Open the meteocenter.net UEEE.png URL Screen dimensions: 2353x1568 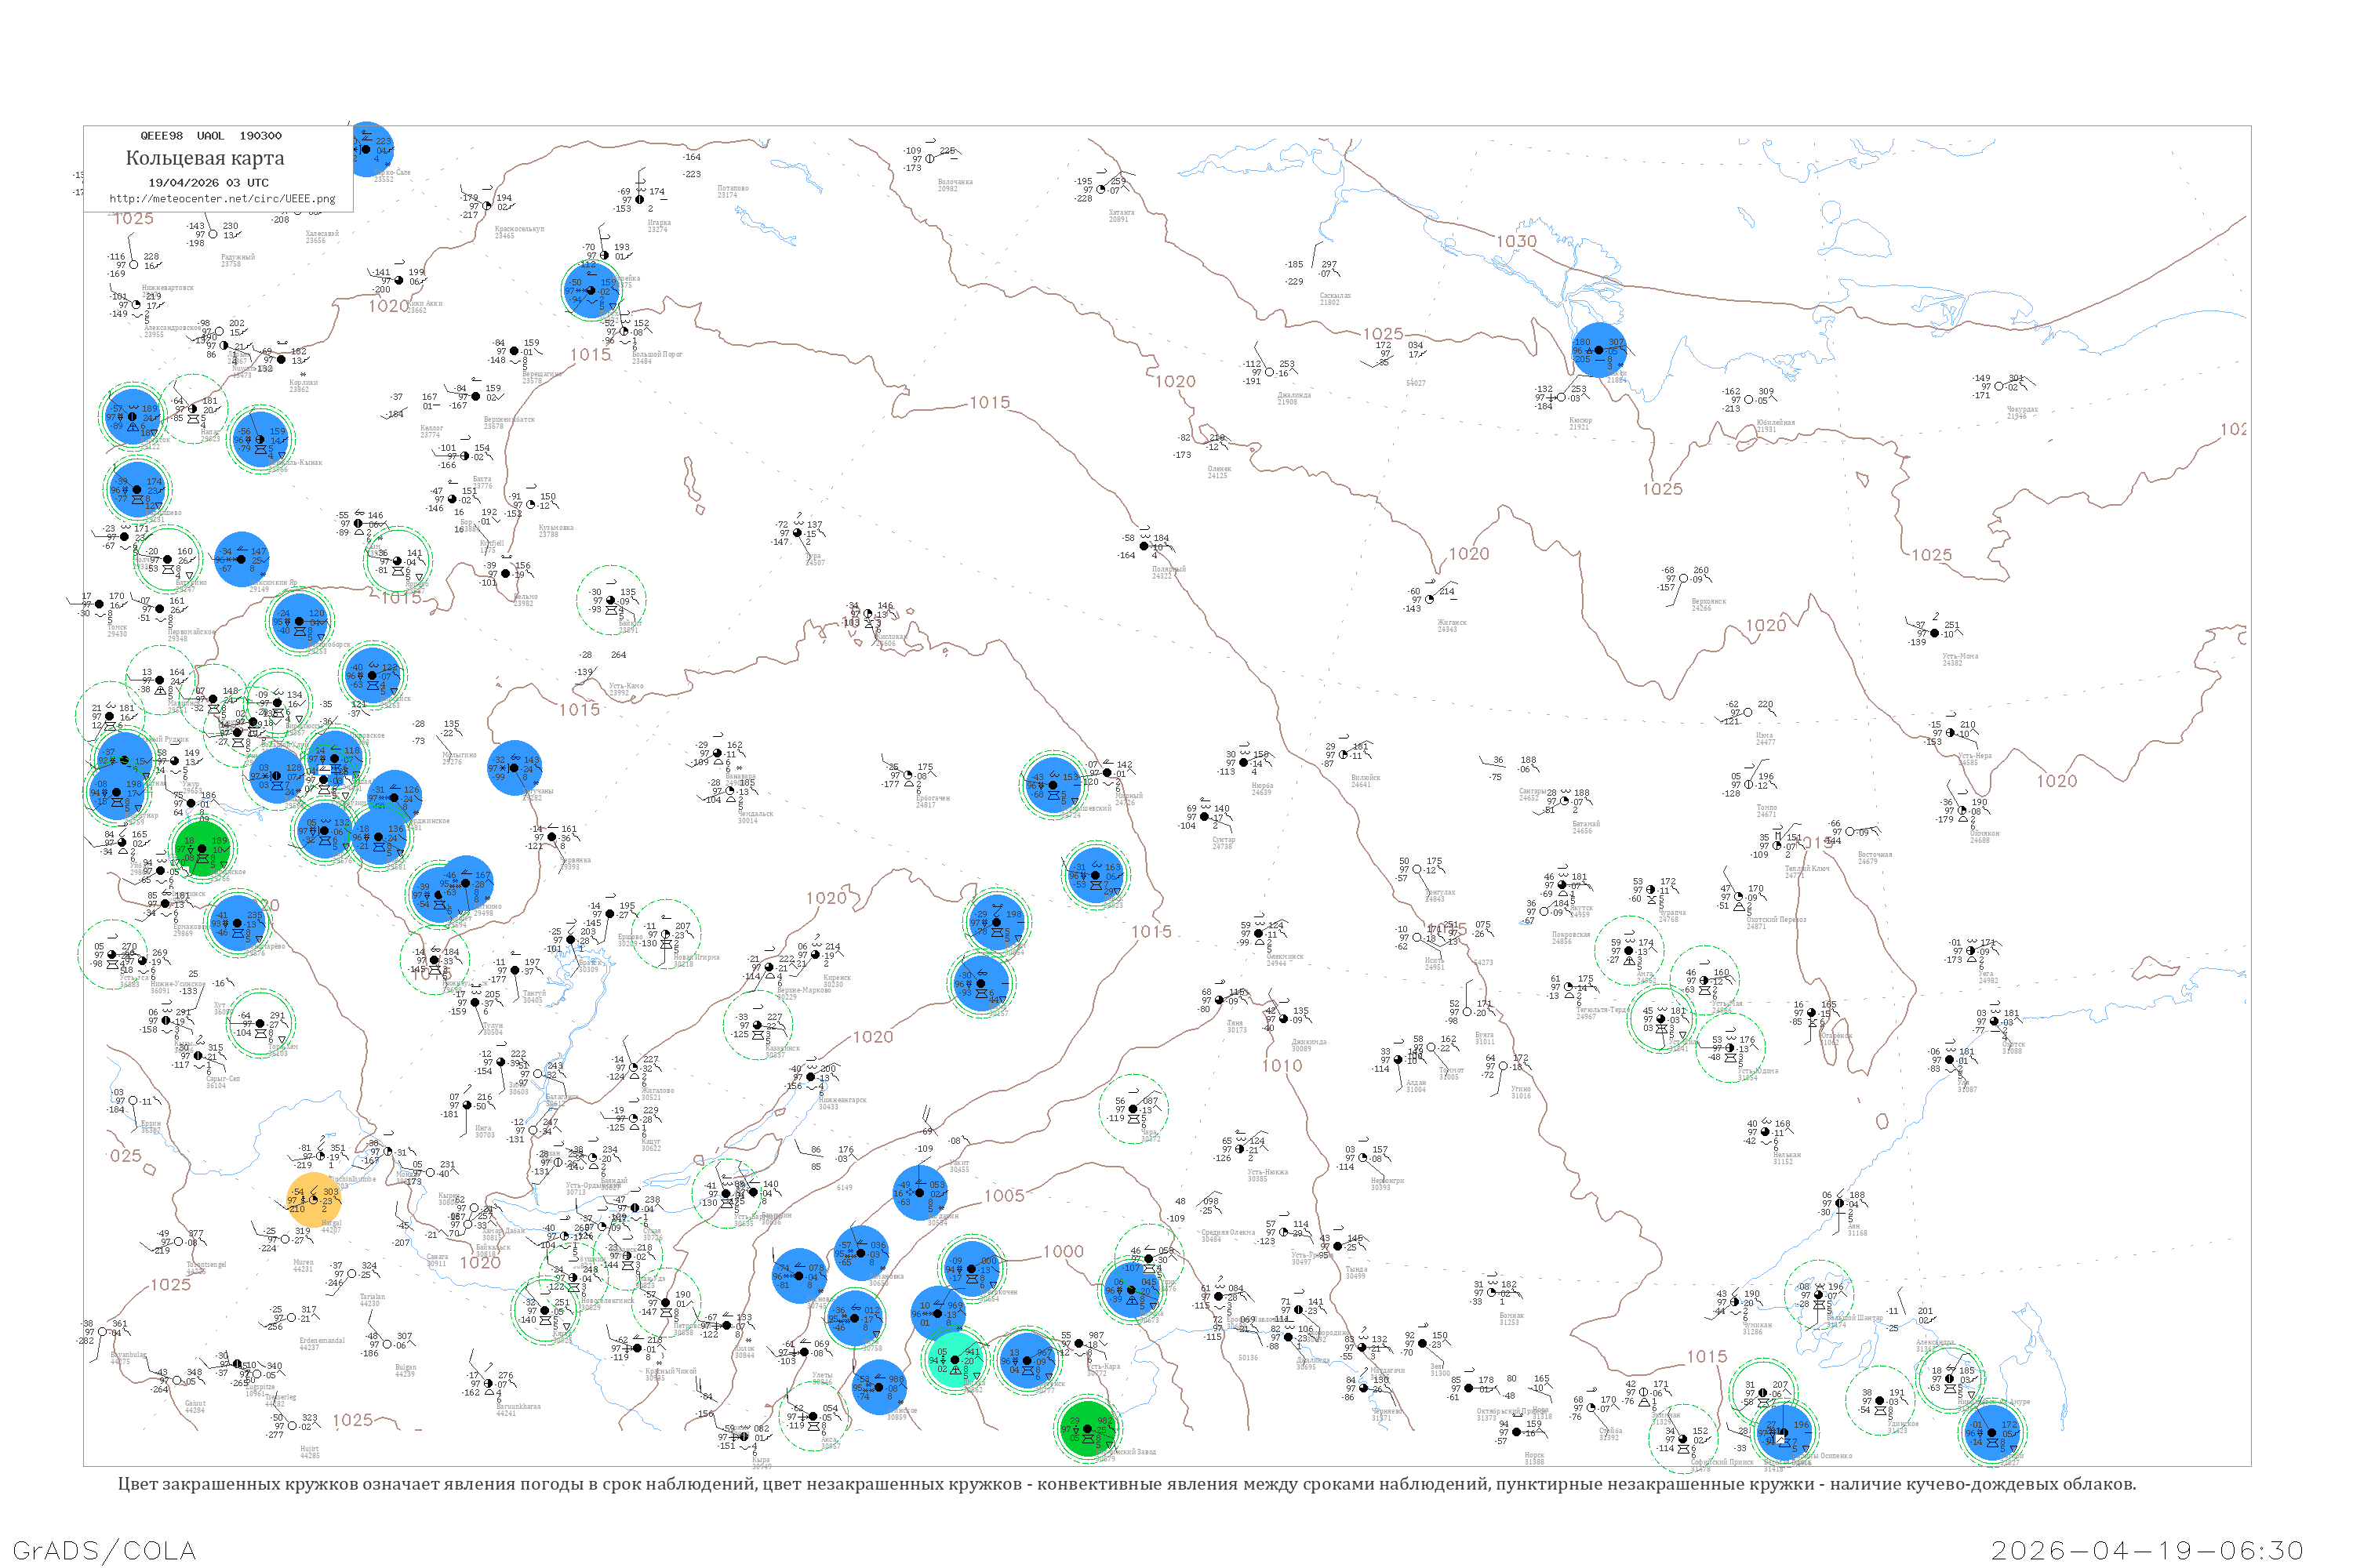(222, 198)
